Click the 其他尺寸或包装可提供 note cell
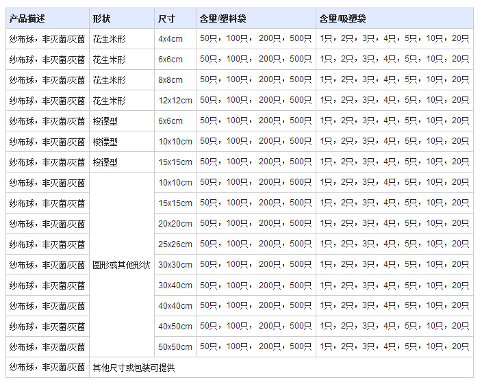Screen dimensions: 482x382 [134, 368]
